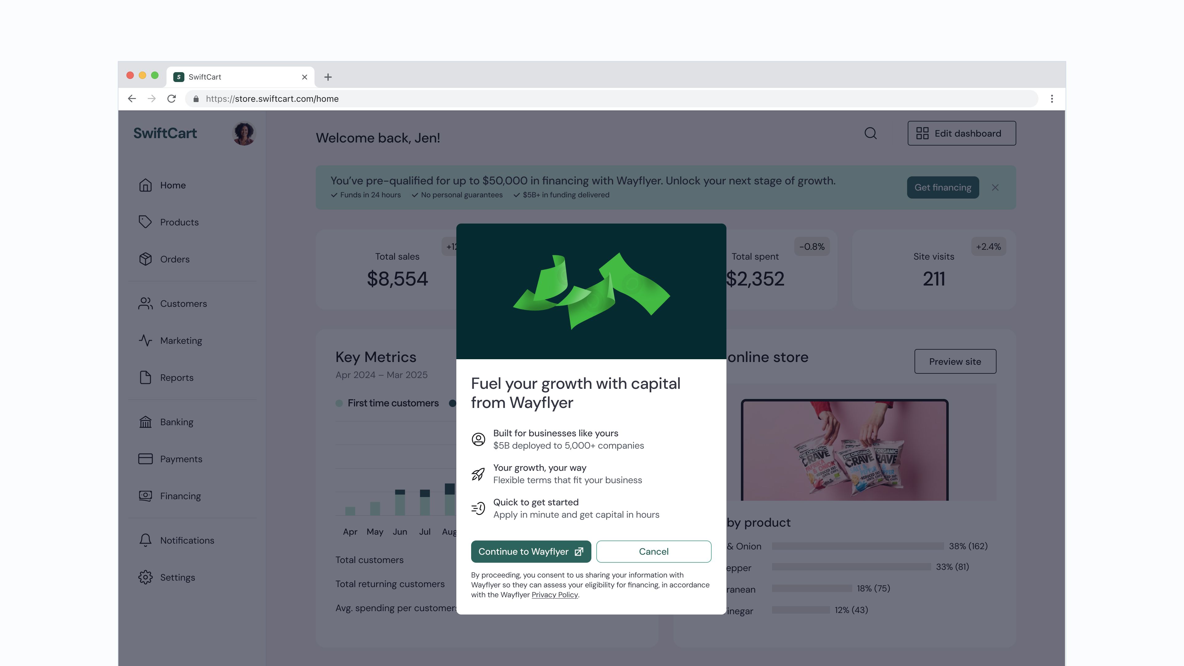Open the Settings gear icon

pyautogui.click(x=145, y=577)
